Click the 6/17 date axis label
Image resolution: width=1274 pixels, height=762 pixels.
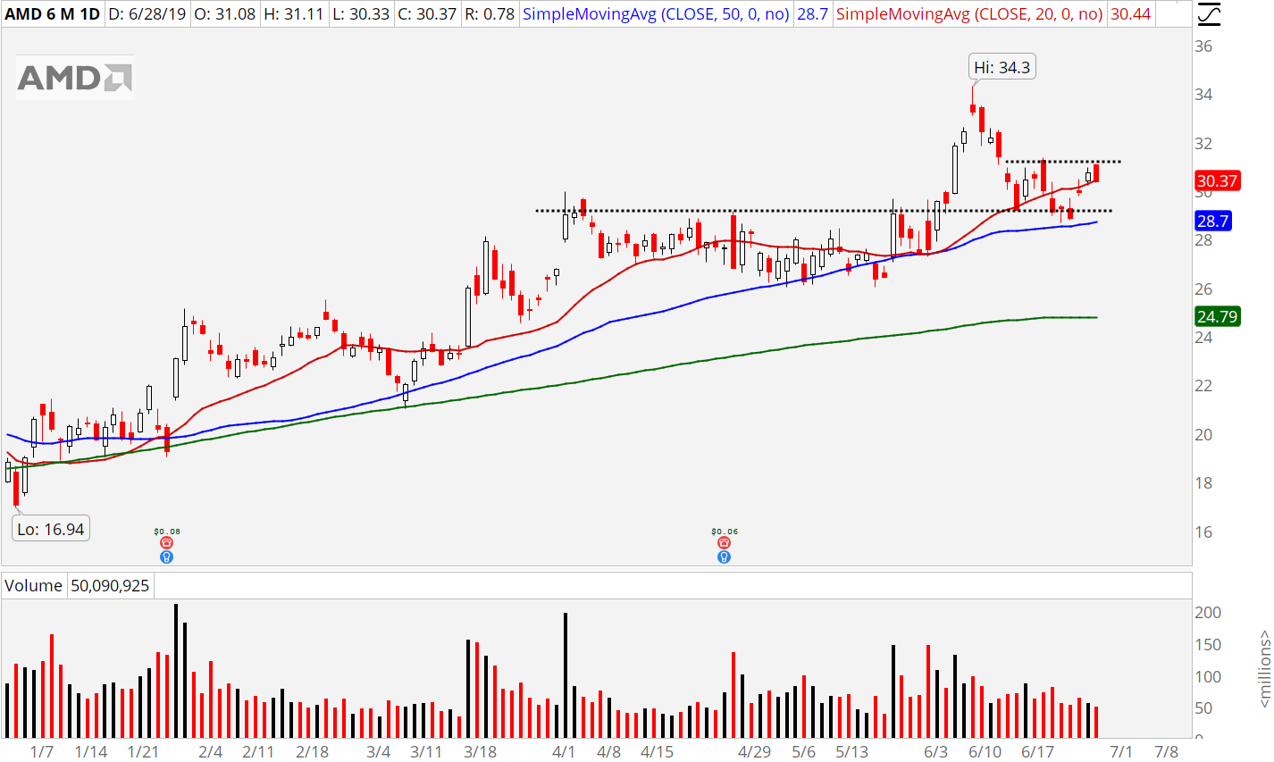tap(1037, 751)
